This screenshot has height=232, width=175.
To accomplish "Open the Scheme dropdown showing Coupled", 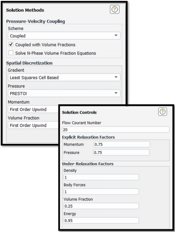I will pyautogui.click(x=64, y=36).
